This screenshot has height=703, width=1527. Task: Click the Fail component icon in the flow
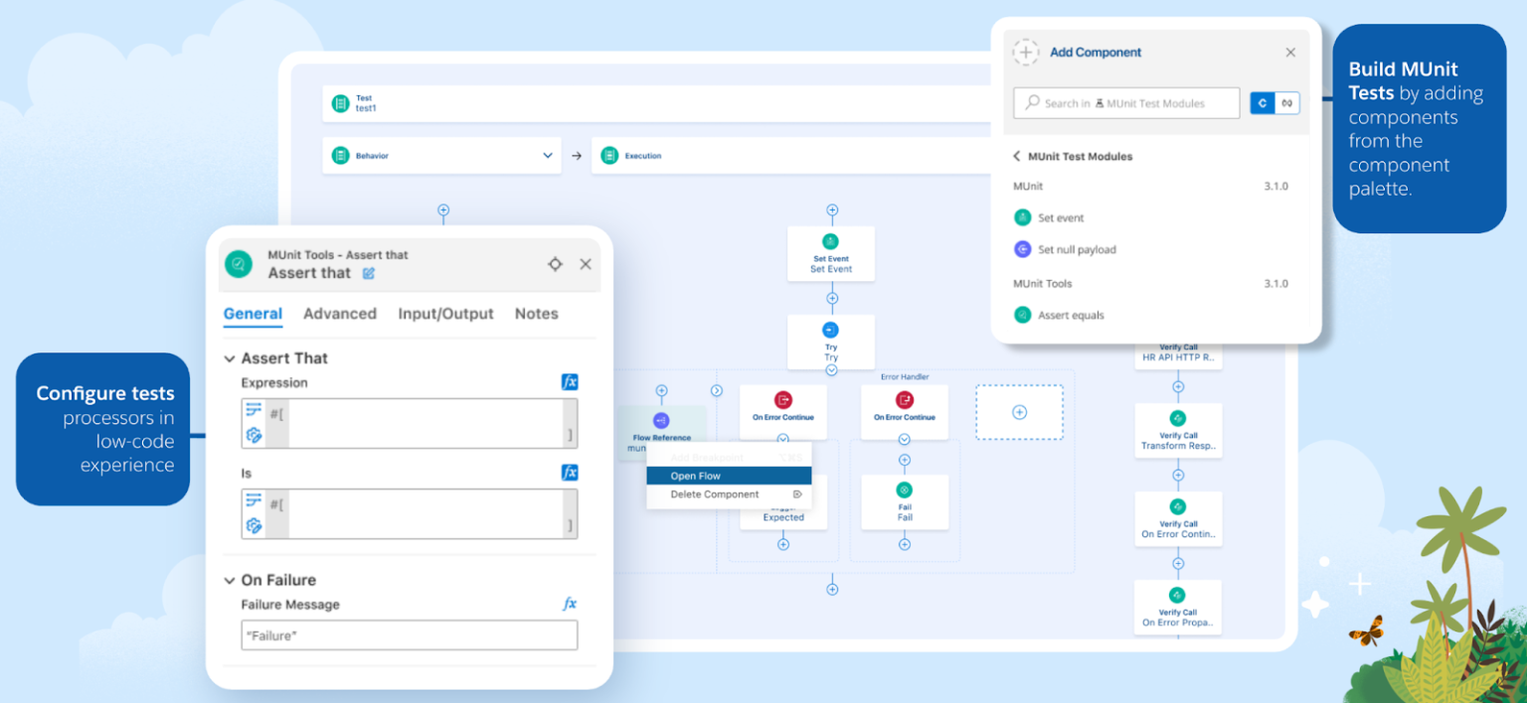pyautogui.click(x=905, y=490)
